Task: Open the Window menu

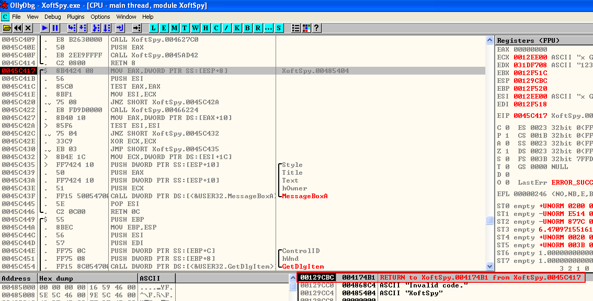Action: click(127, 17)
